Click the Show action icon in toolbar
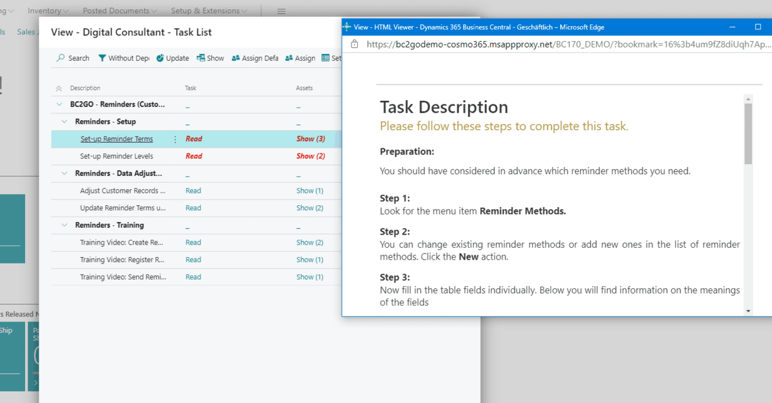 click(201, 58)
